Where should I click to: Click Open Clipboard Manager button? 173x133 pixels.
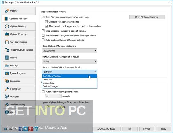(x=147, y=17)
